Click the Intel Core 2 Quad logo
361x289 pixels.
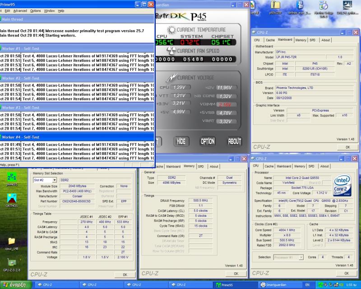pyautogui.click(x=342, y=186)
